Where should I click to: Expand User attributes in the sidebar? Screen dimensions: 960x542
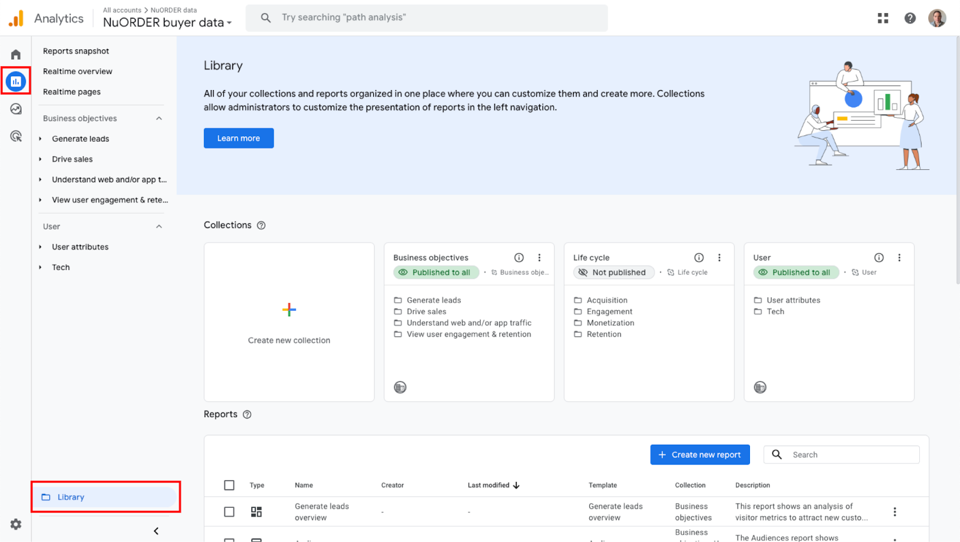pyautogui.click(x=40, y=247)
